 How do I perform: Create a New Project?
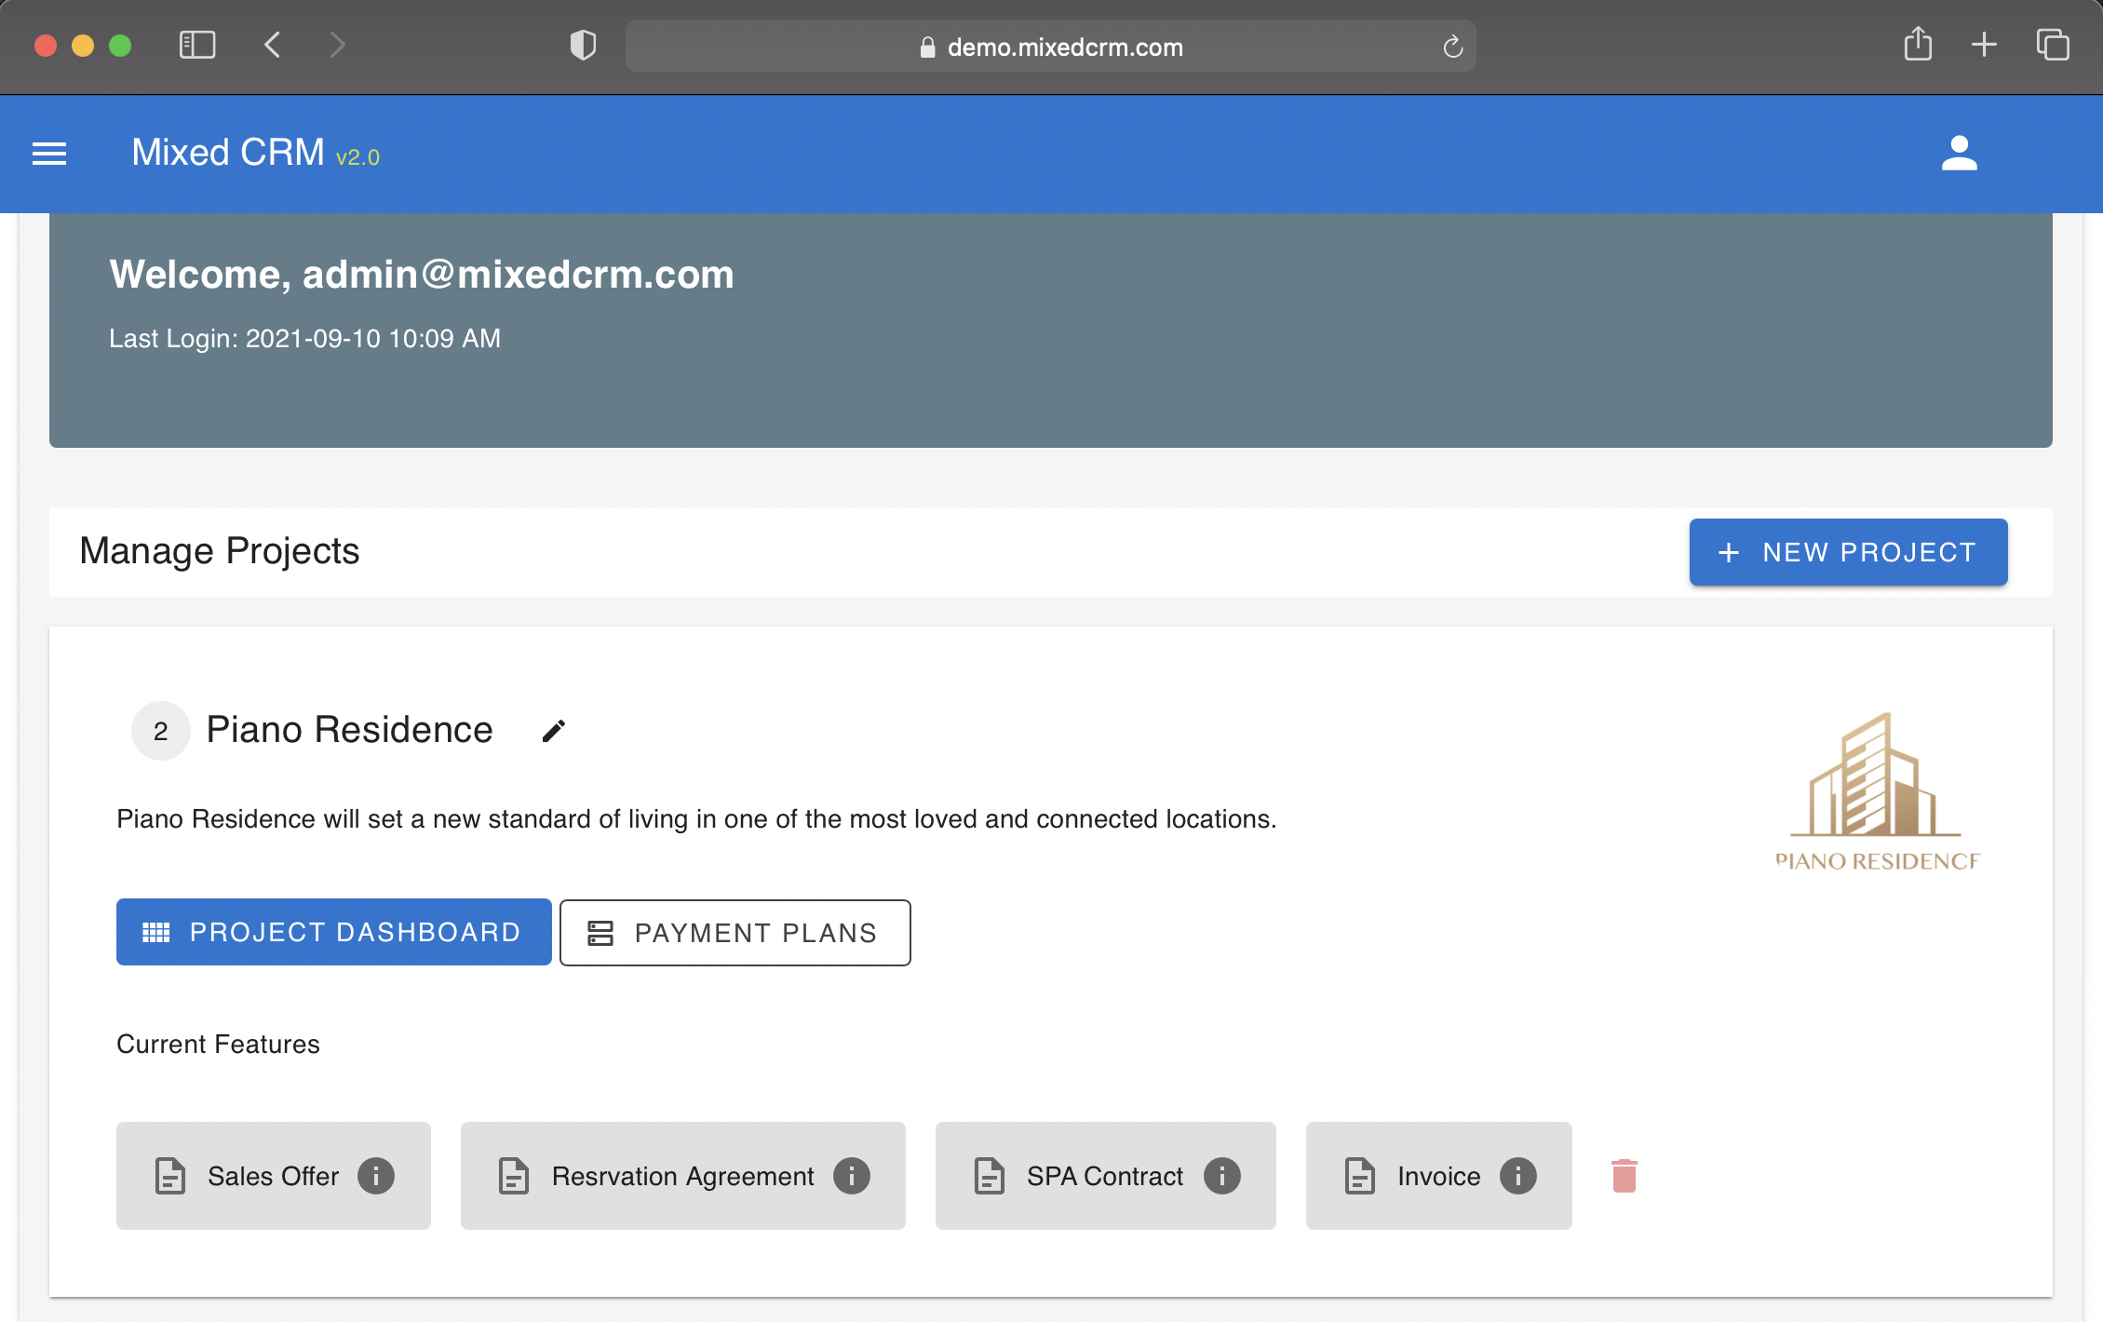(1847, 551)
